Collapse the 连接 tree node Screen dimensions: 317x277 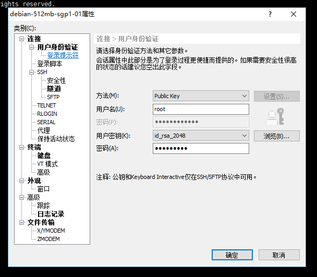tap(22, 39)
